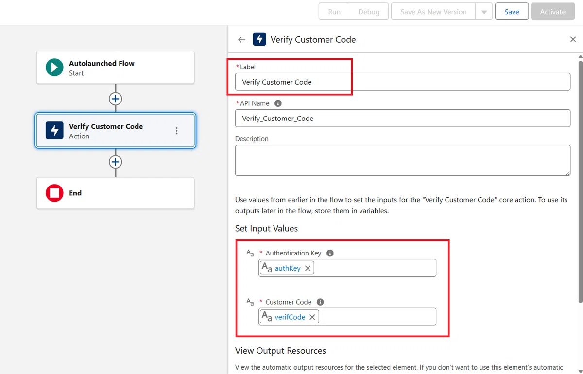Go back using panel's left arrow

pos(241,40)
